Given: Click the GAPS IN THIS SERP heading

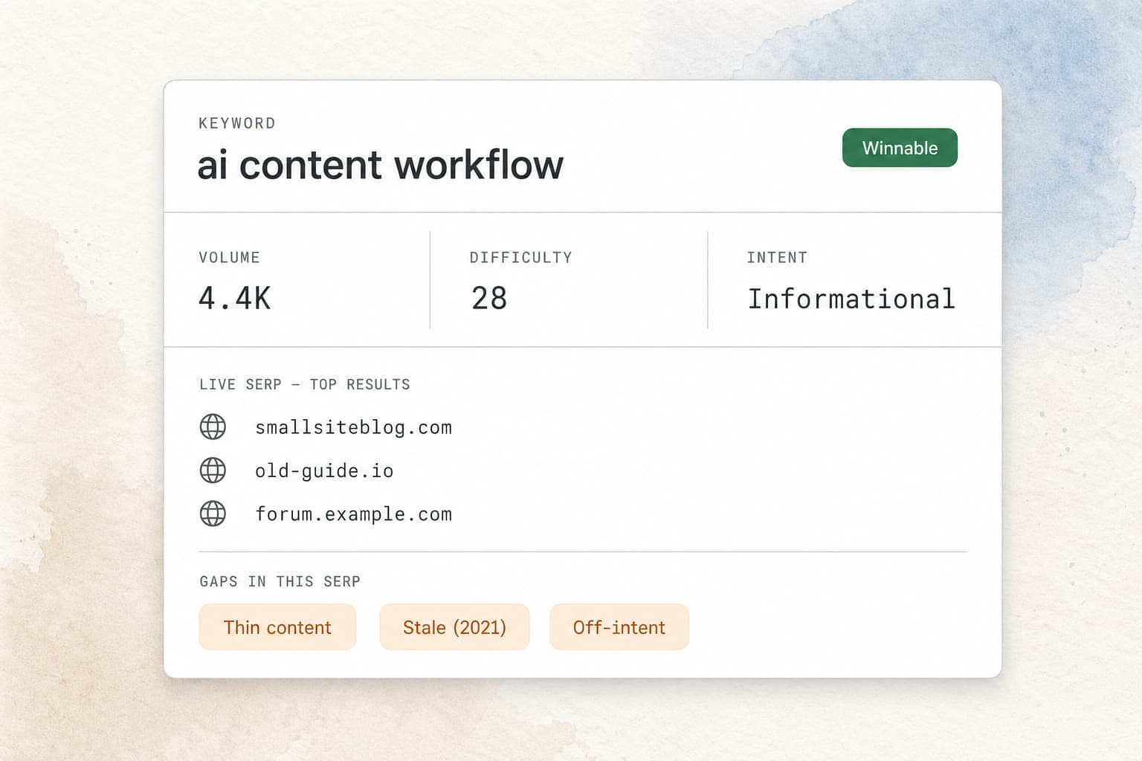Looking at the screenshot, I should (x=280, y=581).
